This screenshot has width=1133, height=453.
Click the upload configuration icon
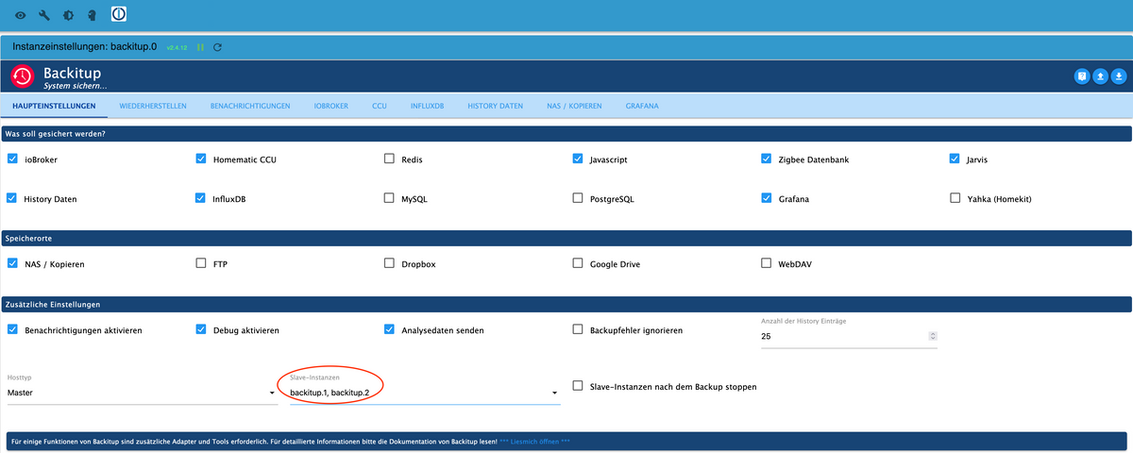[x=1101, y=76]
